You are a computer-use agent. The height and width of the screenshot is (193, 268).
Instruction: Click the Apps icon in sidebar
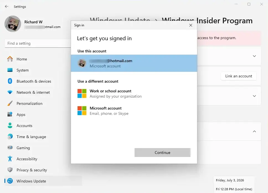click(x=10, y=114)
